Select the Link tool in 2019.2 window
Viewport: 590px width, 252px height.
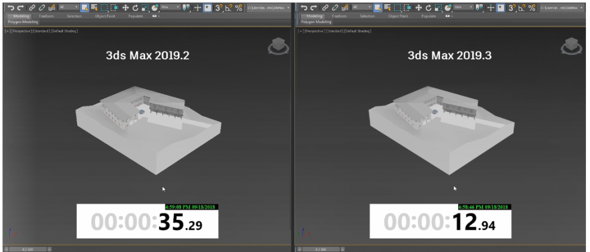[32, 7]
